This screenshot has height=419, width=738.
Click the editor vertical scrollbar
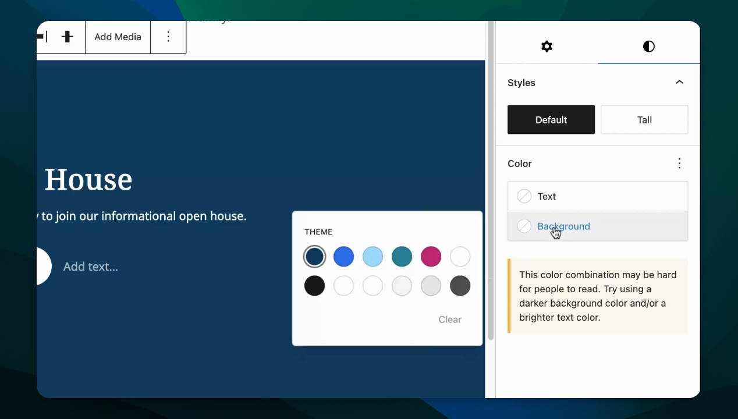491,180
